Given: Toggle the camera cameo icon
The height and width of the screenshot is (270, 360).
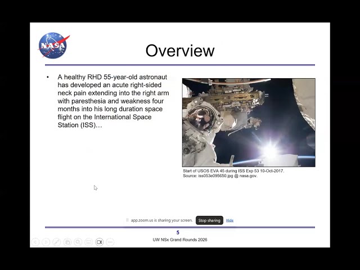Looking at the screenshot, I should point(100,242).
